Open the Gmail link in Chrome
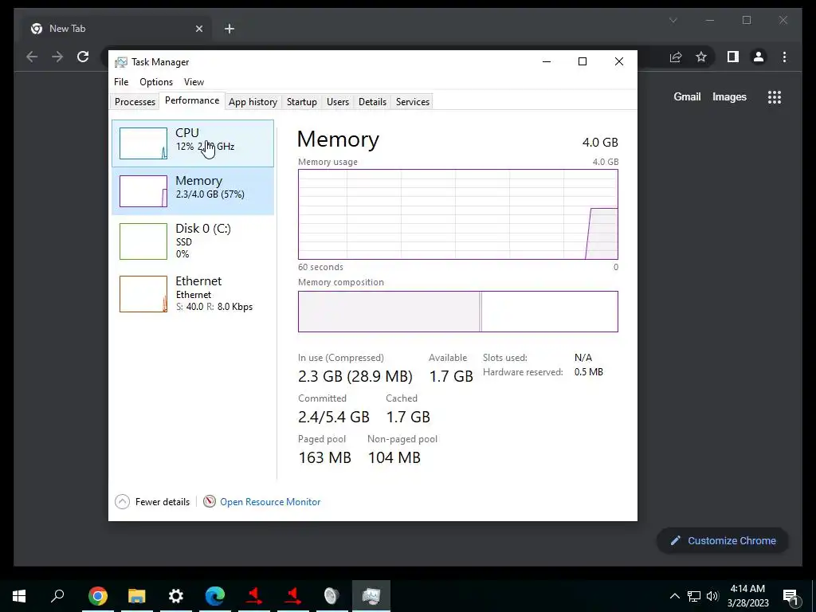Viewport: 816px width, 612px height. [687, 96]
